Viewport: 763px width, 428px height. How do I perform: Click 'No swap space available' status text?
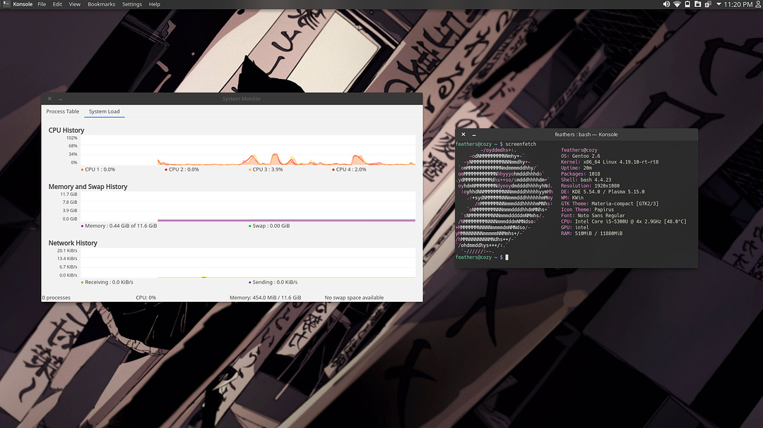click(354, 298)
